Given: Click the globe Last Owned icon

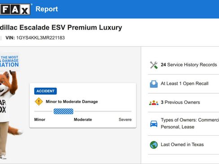Looking at the screenshot, I should tap(154, 145).
